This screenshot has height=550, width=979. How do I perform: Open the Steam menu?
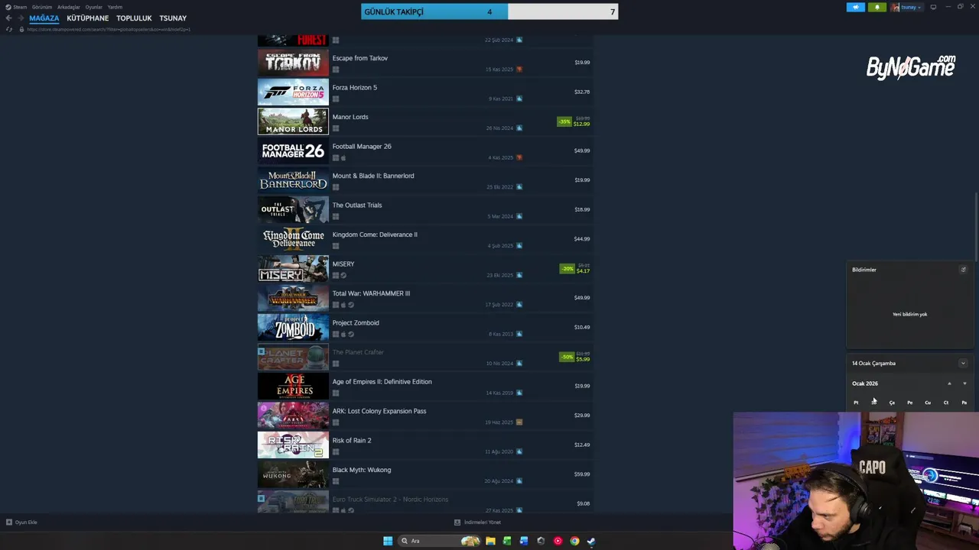[16, 7]
